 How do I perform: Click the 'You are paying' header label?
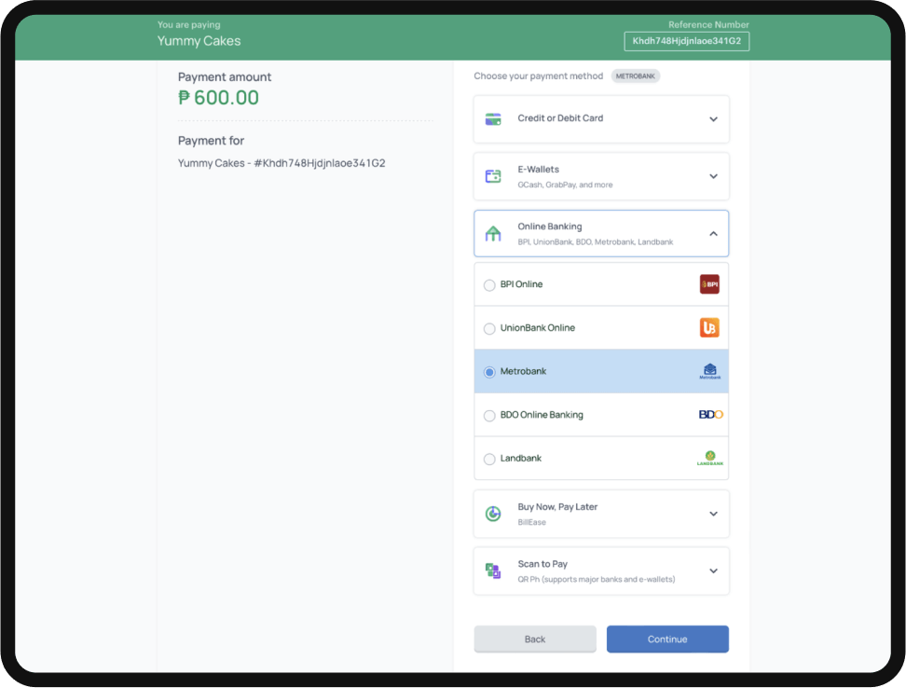[189, 25]
